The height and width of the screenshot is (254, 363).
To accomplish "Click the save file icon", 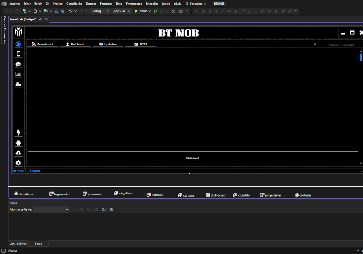I will pos(56,11).
